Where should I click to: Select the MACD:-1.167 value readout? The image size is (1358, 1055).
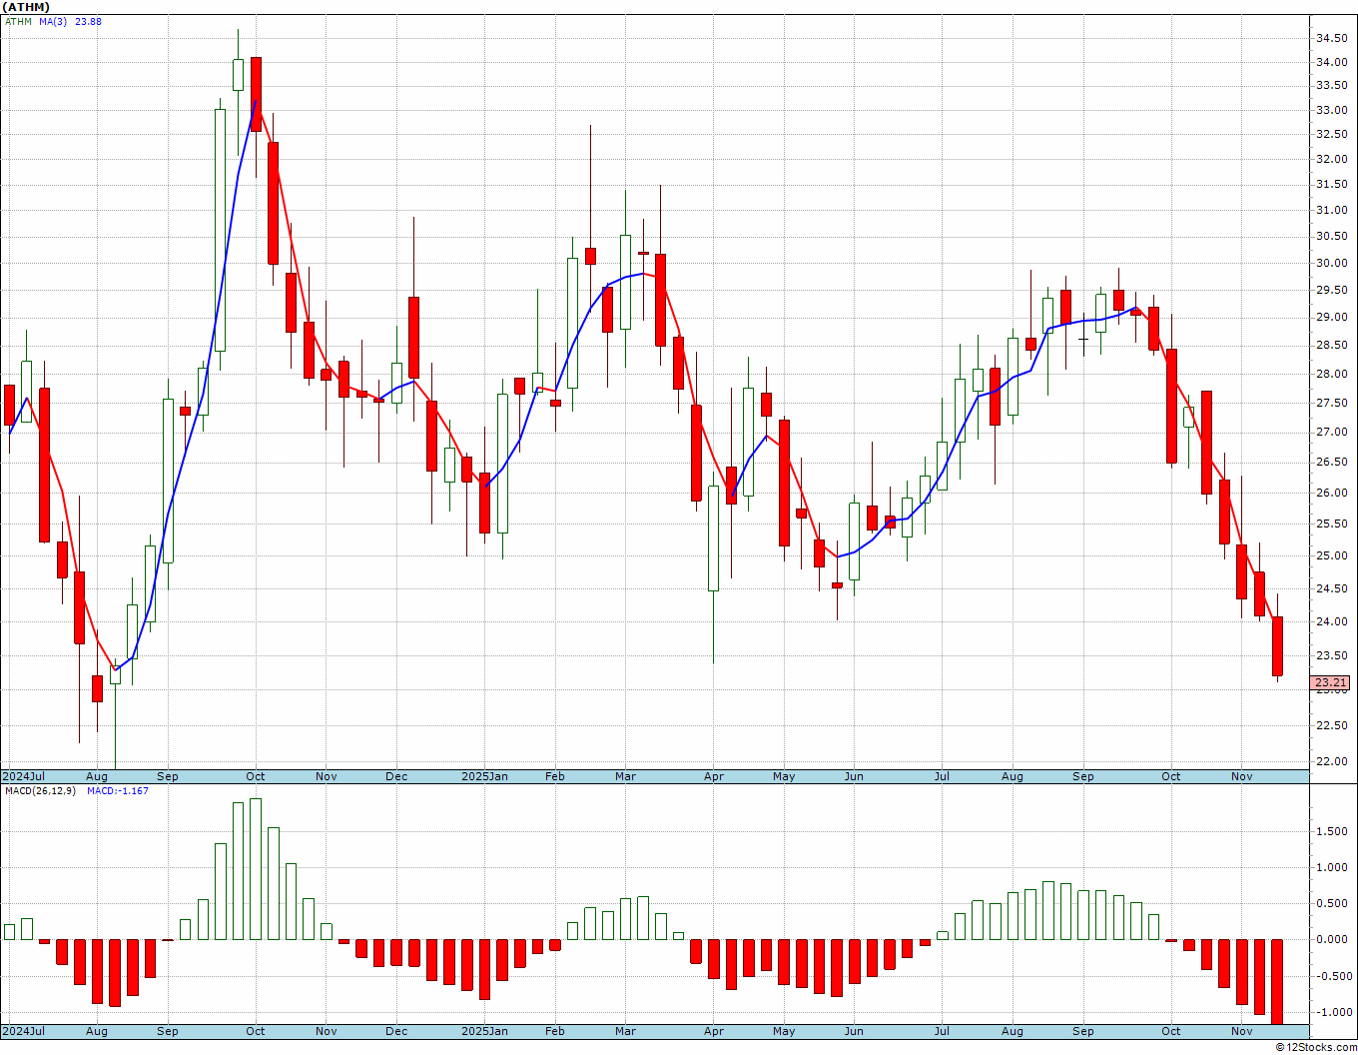(x=118, y=791)
